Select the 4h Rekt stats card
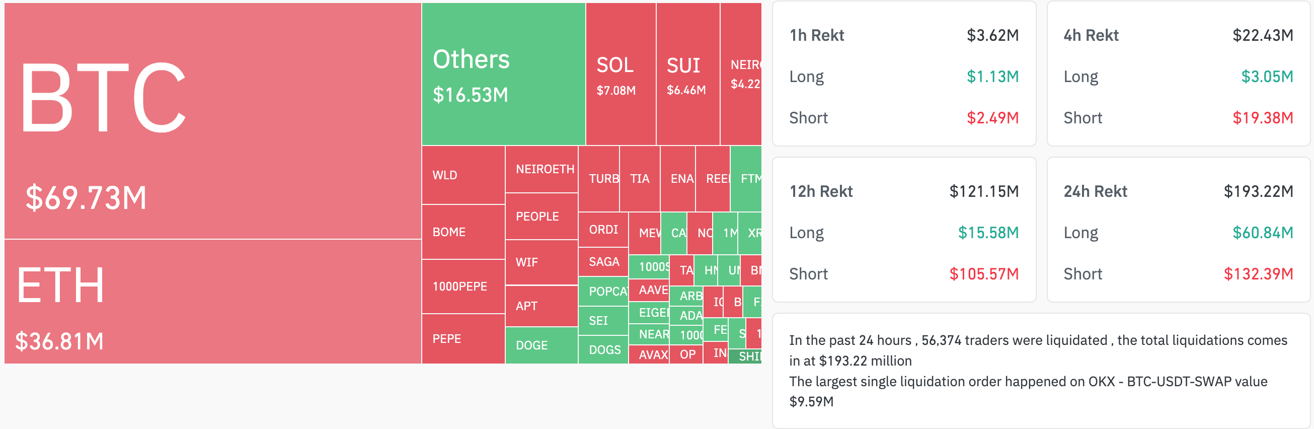This screenshot has height=429, width=1314. (1178, 74)
